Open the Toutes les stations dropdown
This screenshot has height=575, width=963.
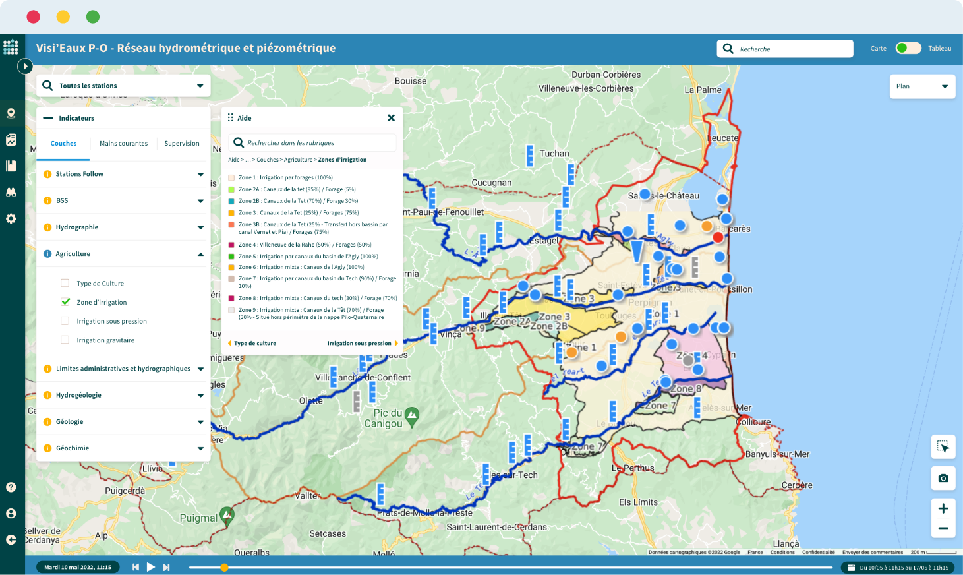(x=123, y=86)
